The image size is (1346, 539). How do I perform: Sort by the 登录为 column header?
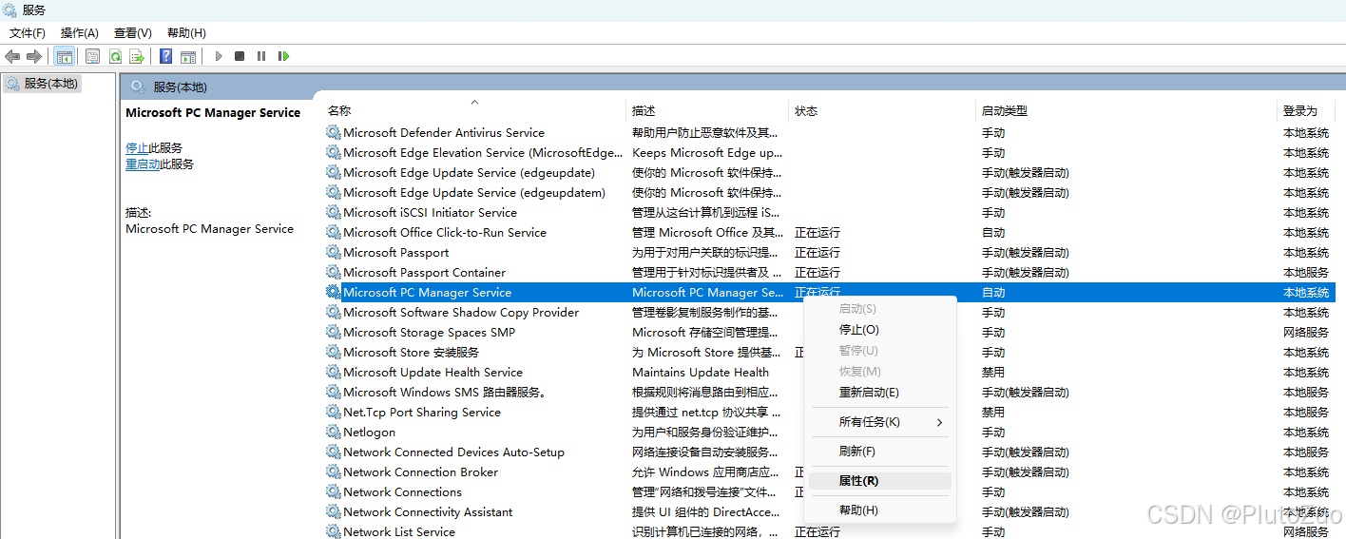tap(1300, 110)
